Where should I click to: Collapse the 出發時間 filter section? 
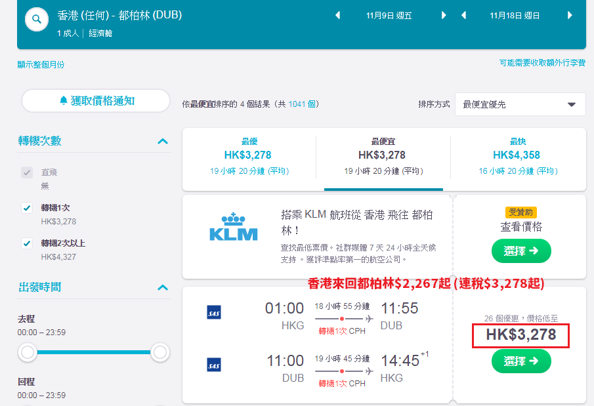[x=163, y=287]
